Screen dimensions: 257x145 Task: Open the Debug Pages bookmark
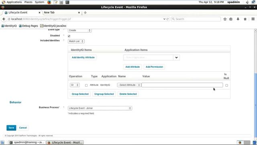29,26
